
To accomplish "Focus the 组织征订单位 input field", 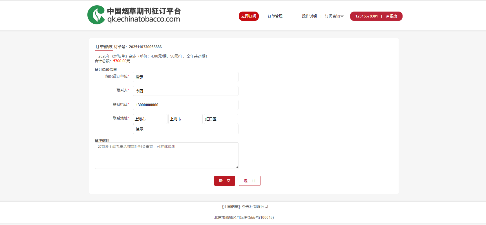I will tap(185, 77).
